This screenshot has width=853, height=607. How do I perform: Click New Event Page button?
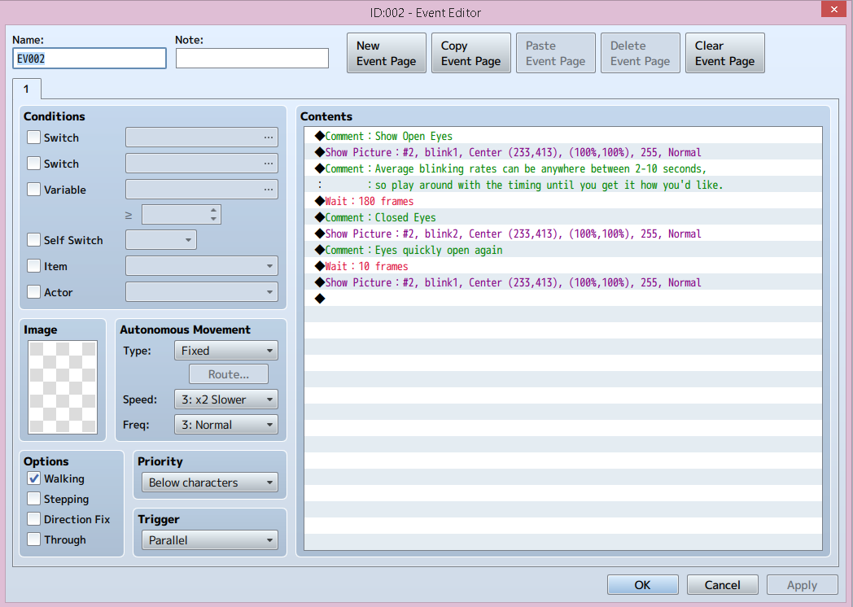point(387,54)
